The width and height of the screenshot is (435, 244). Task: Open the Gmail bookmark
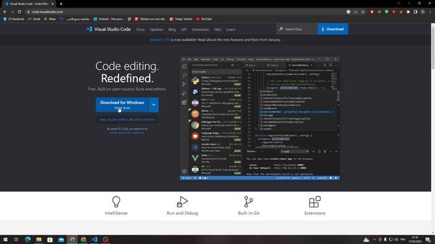tap(34, 19)
